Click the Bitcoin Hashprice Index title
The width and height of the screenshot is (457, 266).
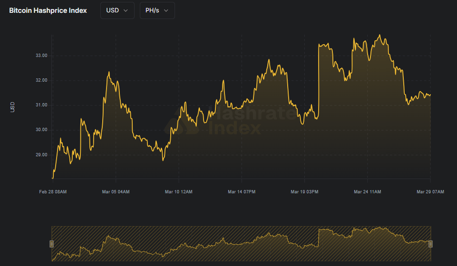click(48, 10)
